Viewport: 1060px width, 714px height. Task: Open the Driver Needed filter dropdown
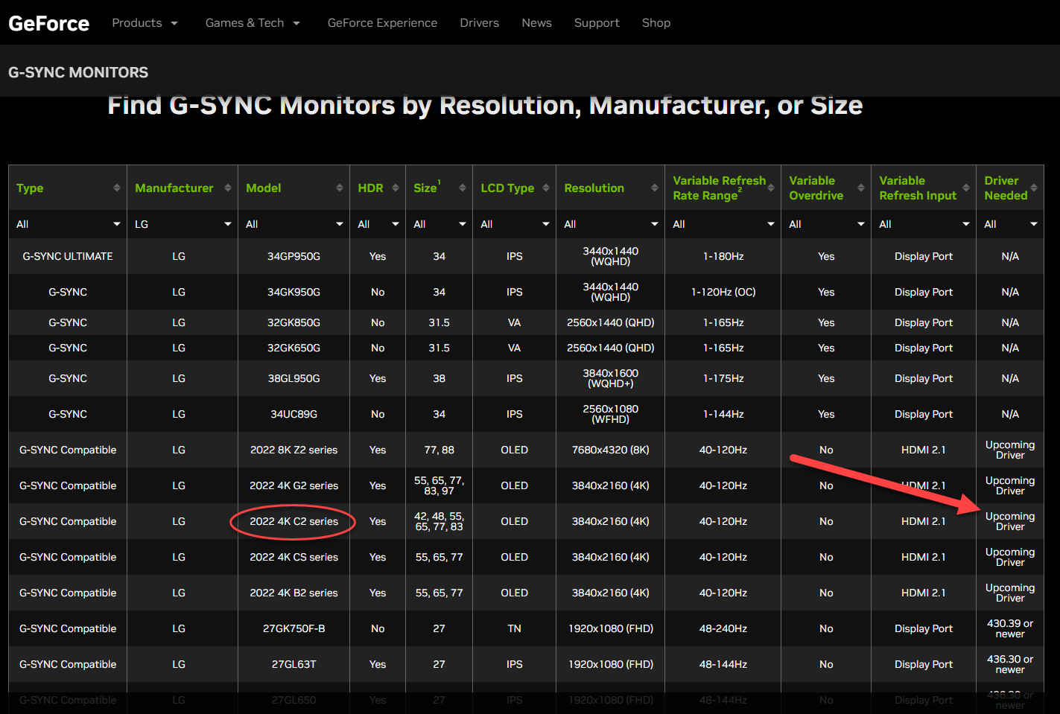(1010, 224)
